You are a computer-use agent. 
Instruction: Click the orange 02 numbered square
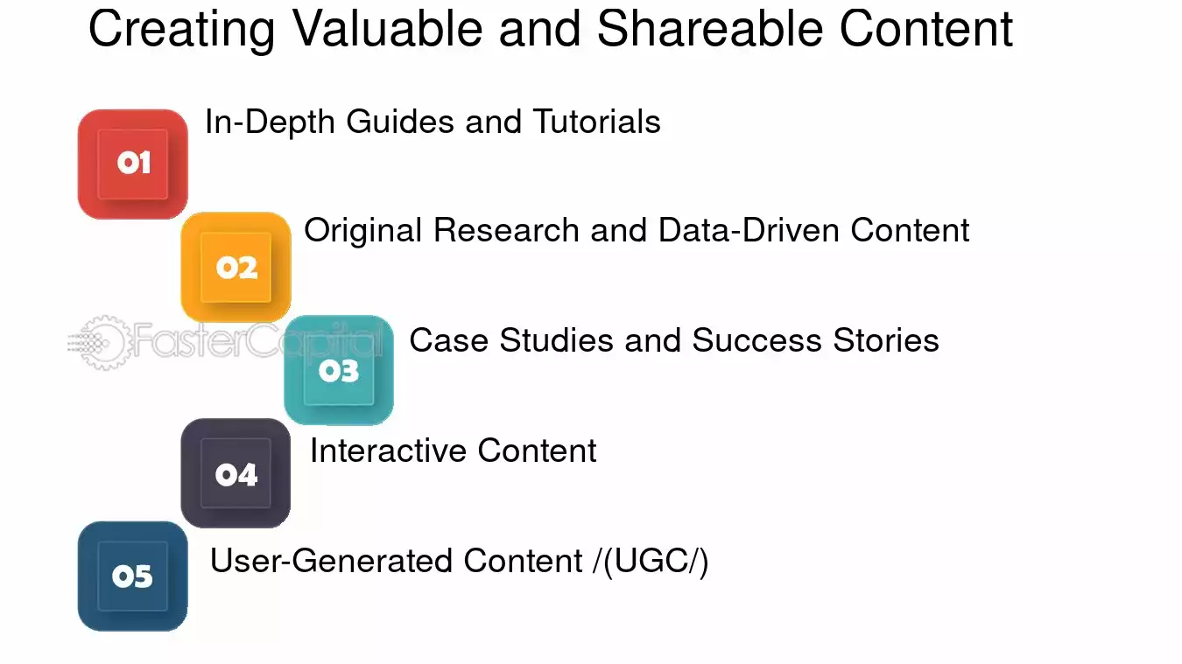pos(236,267)
